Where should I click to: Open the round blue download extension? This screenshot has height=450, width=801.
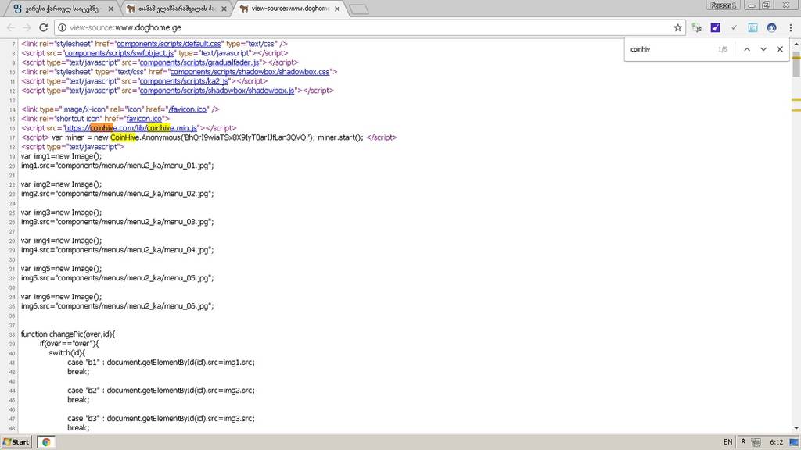(771, 27)
